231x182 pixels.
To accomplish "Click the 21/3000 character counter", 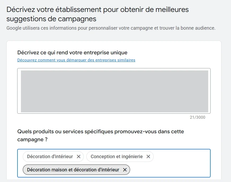I will 197,117.
